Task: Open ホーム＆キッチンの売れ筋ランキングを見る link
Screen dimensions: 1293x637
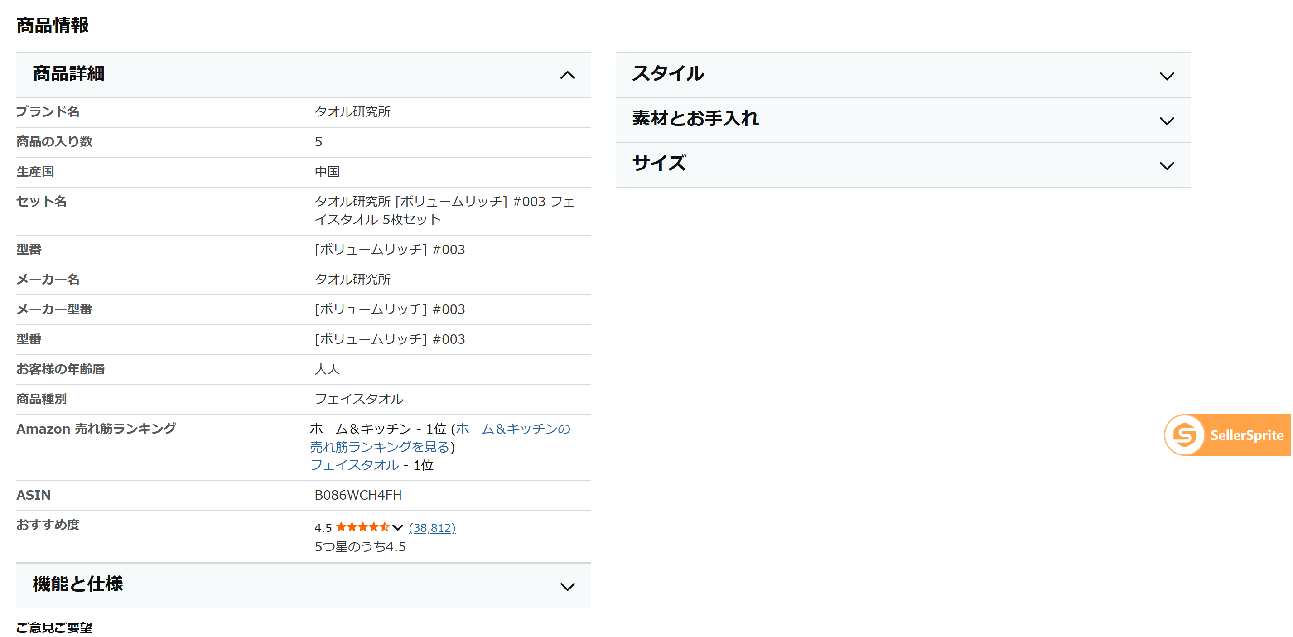Action: click(440, 438)
